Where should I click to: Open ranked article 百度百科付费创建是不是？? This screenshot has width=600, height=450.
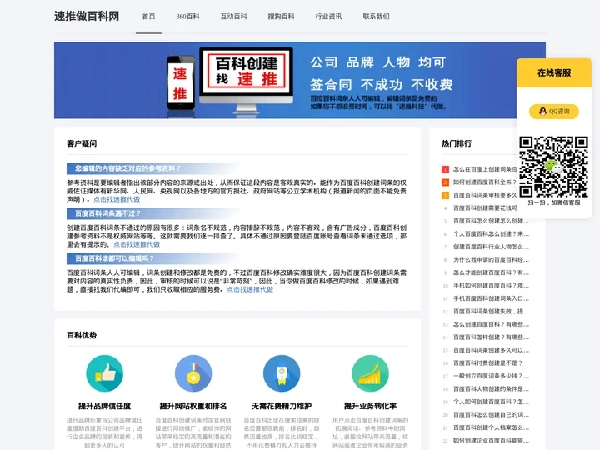pyautogui.click(x=487, y=363)
